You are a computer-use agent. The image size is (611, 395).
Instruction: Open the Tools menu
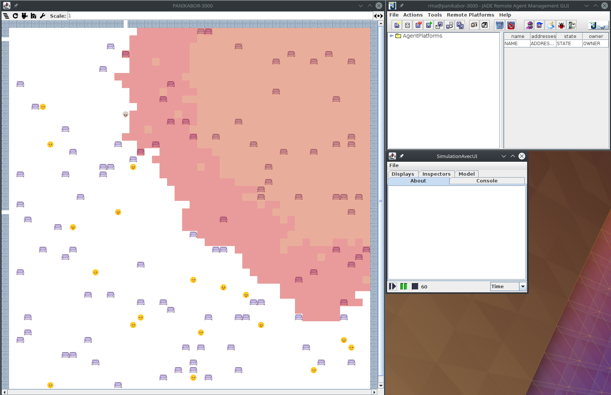tap(435, 15)
